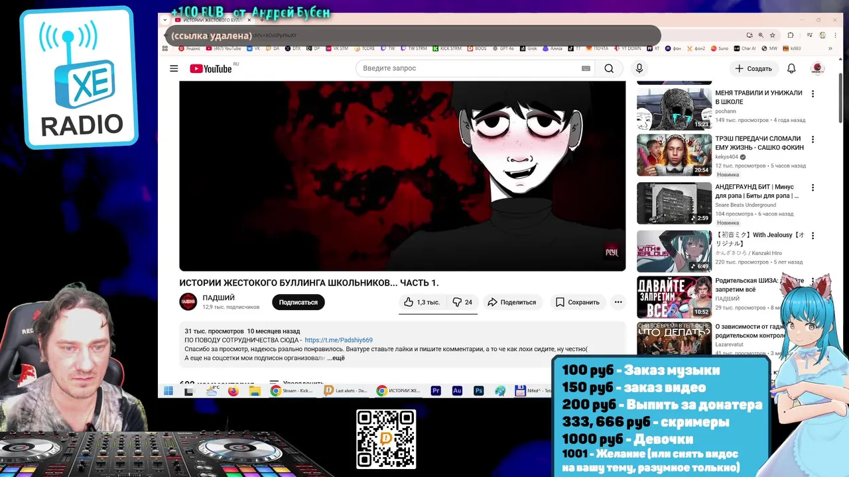Open the Paint palette icon on taskbar
Viewport: 849px width, 477px height.
[x=500, y=391]
